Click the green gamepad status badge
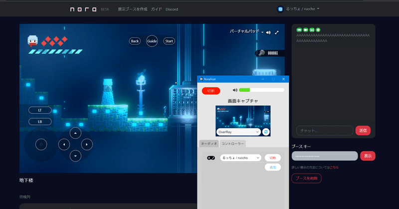This screenshot has height=209, width=399. (x=299, y=30)
